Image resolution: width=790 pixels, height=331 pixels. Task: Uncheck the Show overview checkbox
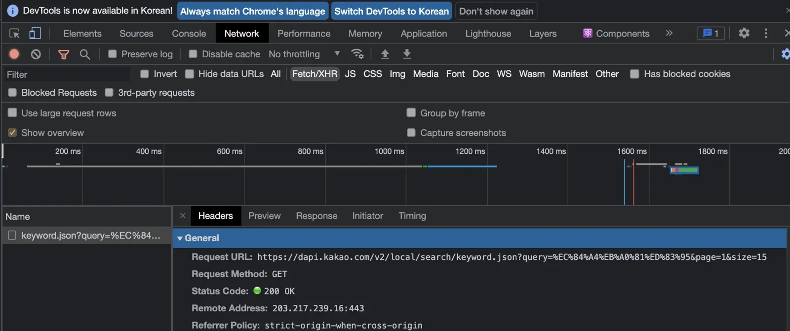point(12,133)
